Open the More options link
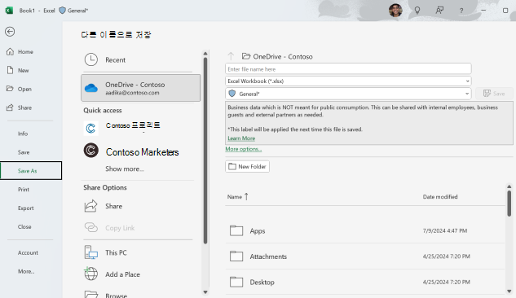 click(244, 149)
